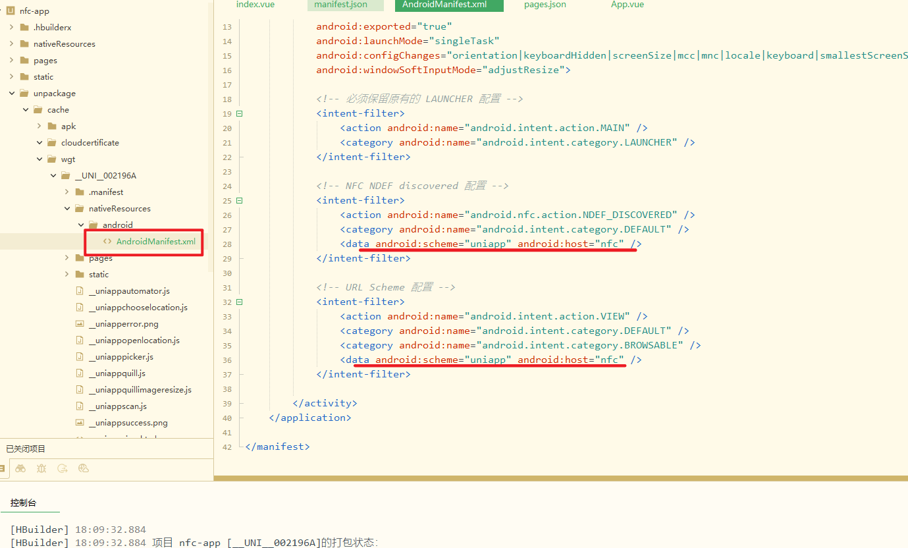Click the __uniappscan.js file icon
The image size is (908, 548).
(80, 406)
